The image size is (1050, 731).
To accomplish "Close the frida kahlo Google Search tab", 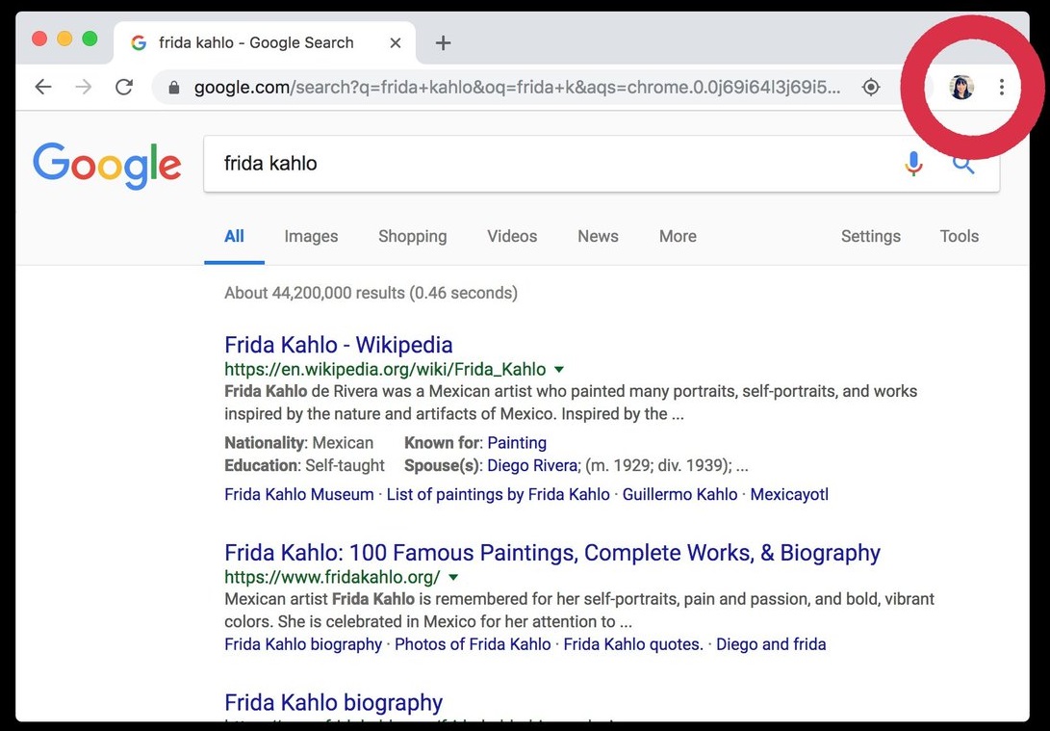I will tap(396, 43).
